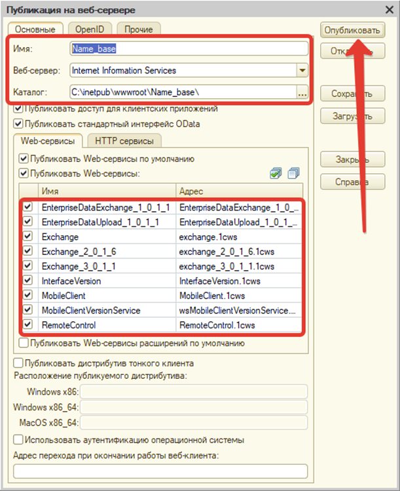Click the check all web services icon
The image size is (400, 491).
(276, 173)
